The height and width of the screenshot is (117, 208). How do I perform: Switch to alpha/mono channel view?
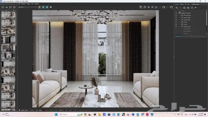51,7
